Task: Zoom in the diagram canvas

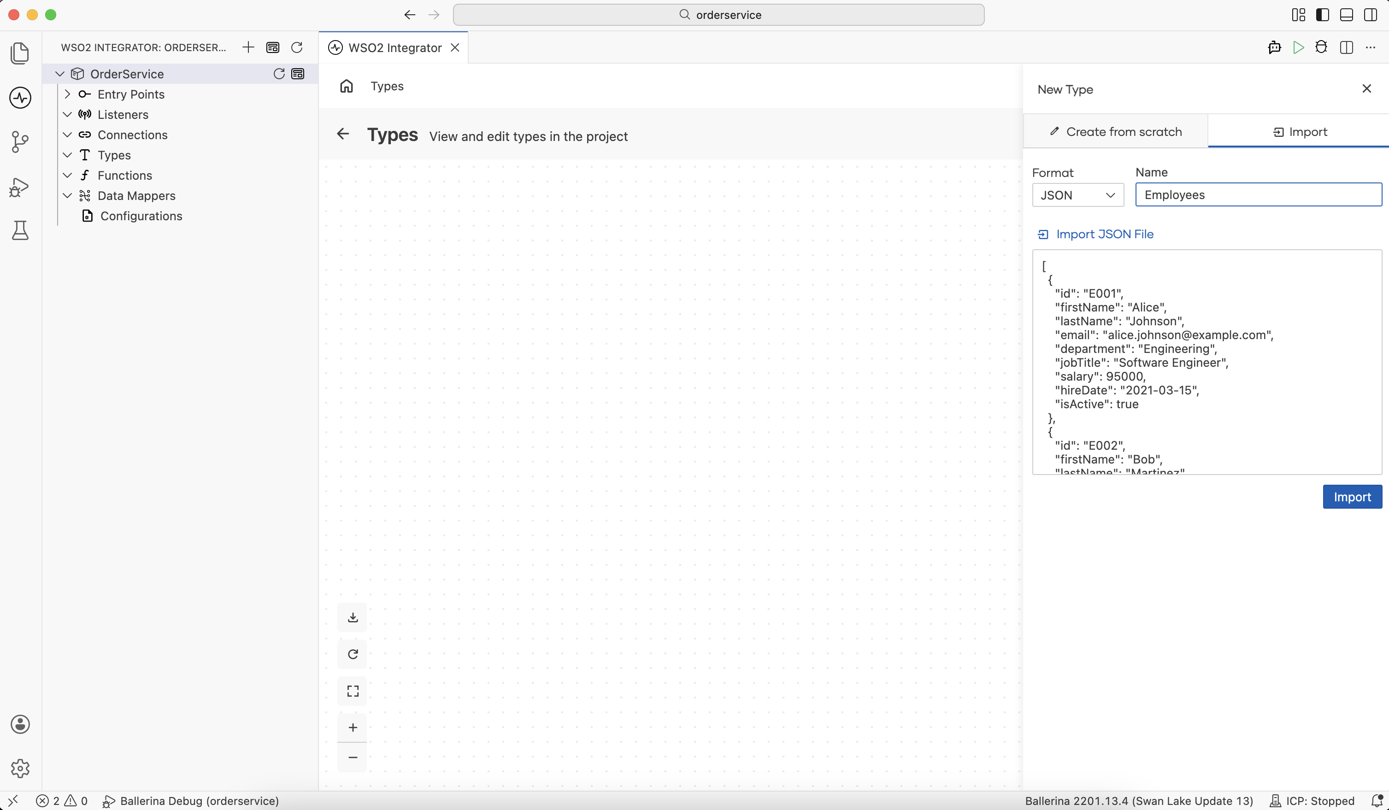Action: pyautogui.click(x=353, y=728)
